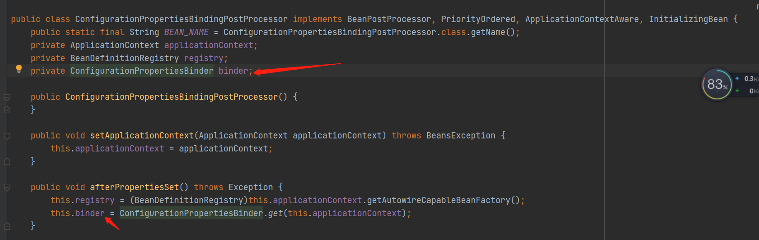Viewport: 759px width, 240px height.
Task: Click the BeansException type in throws clause
Action: 460,136
